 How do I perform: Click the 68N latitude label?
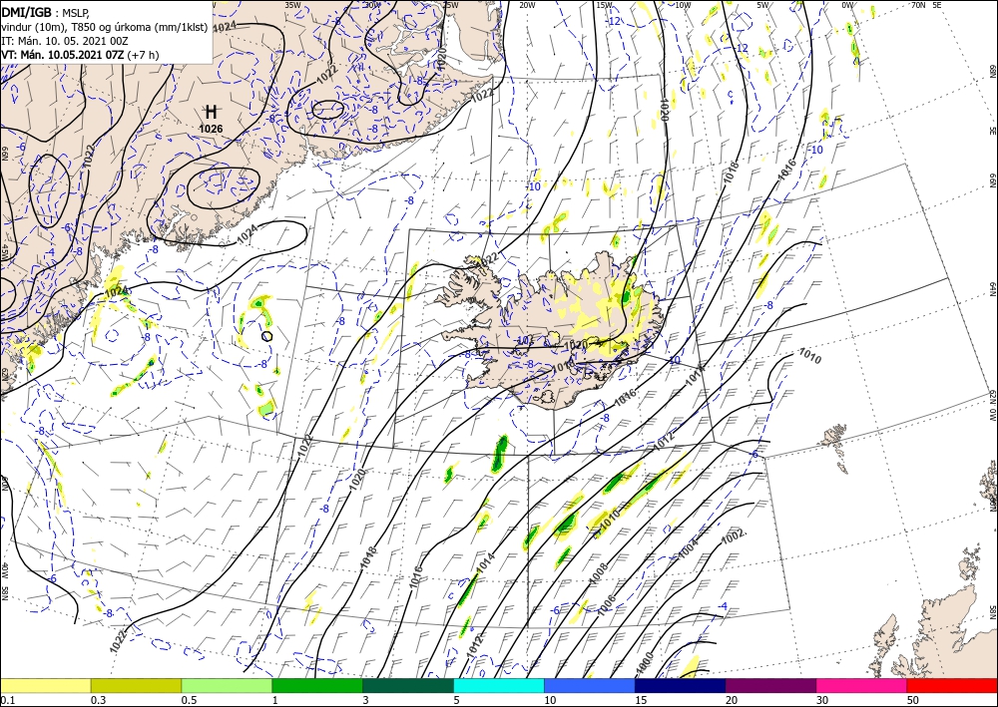click(x=992, y=71)
